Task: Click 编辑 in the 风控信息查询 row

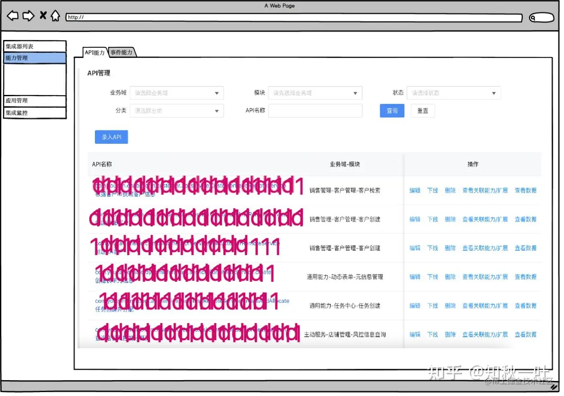Action: pyautogui.click(x=415, y=335)
